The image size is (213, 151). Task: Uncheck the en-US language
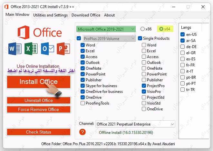(x=183, y=34)
